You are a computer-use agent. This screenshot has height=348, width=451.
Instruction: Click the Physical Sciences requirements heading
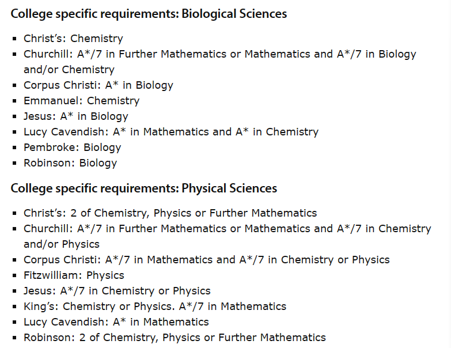tap(144, 188)
